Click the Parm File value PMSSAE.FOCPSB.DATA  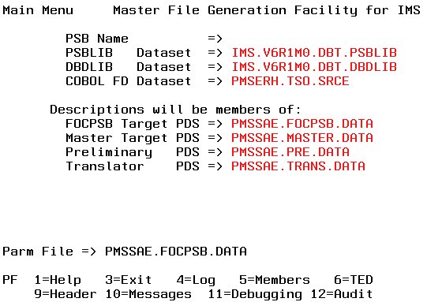(x=176, y=251)
